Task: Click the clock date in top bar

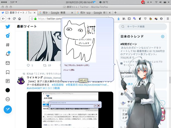Action: point(79,2)
